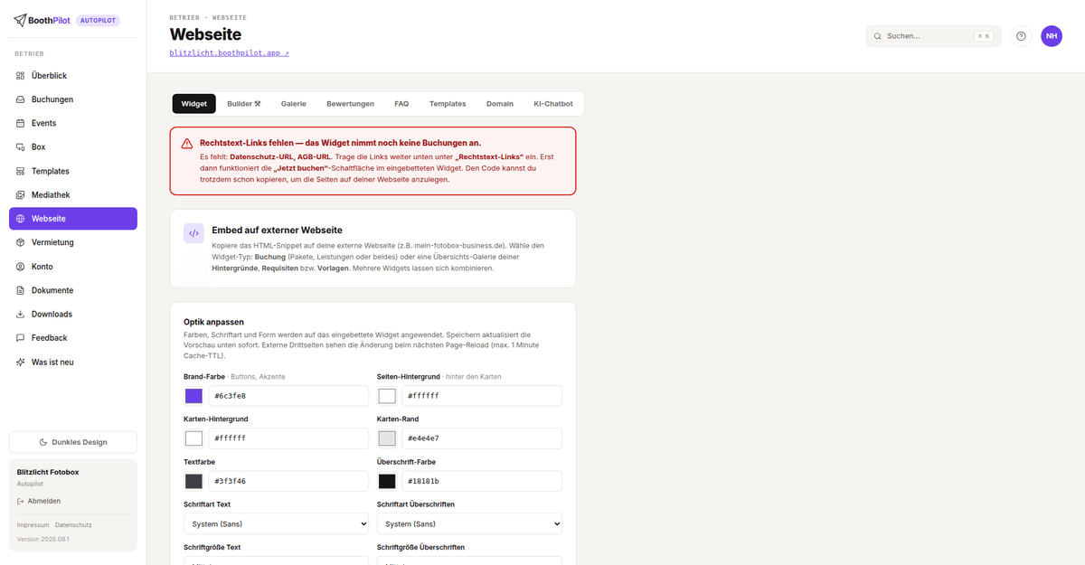Screen dimensions: 1085x565
Task: Open the Schriftart Überschriften dropdown
Action: pyautogui.click(x=469, y=523)
